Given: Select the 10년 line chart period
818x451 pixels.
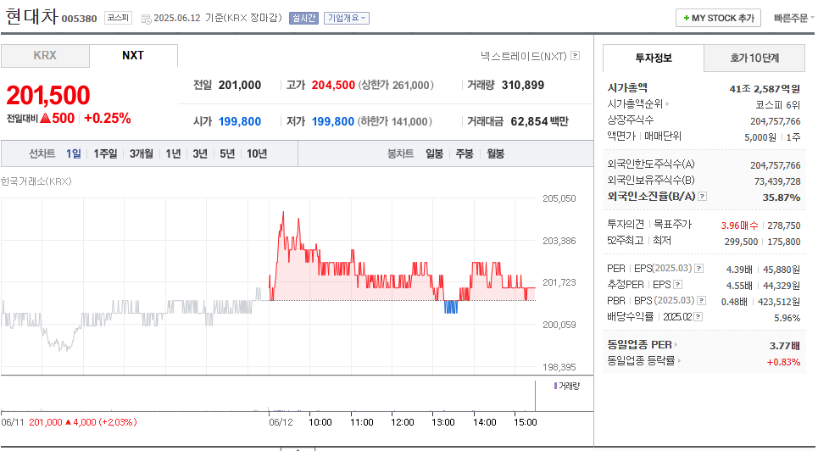Looking at the screenshot, I should 257,153.
